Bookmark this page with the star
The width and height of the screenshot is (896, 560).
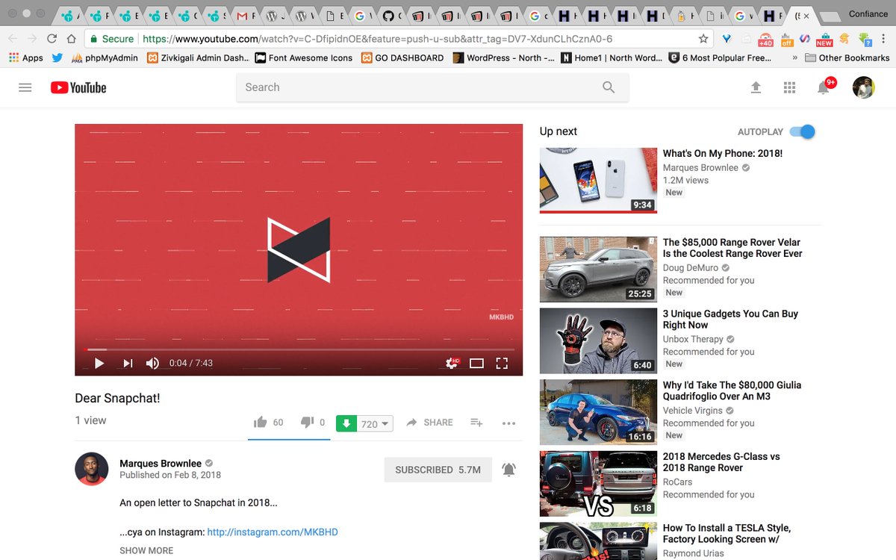(703, 39)
